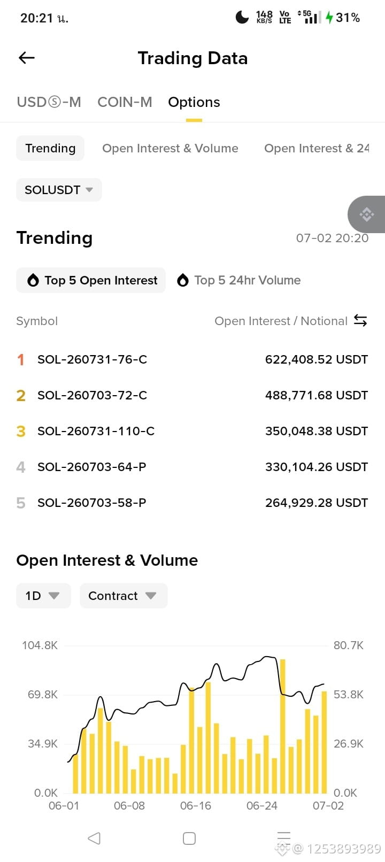The image size is (385, 862).
Task: Expand the 1D interval dropdown
Action: 43,596
